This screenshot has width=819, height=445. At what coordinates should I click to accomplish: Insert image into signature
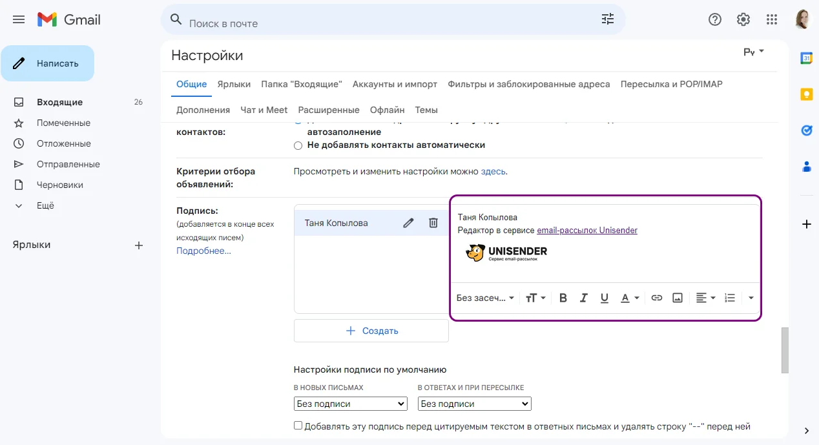678,298
